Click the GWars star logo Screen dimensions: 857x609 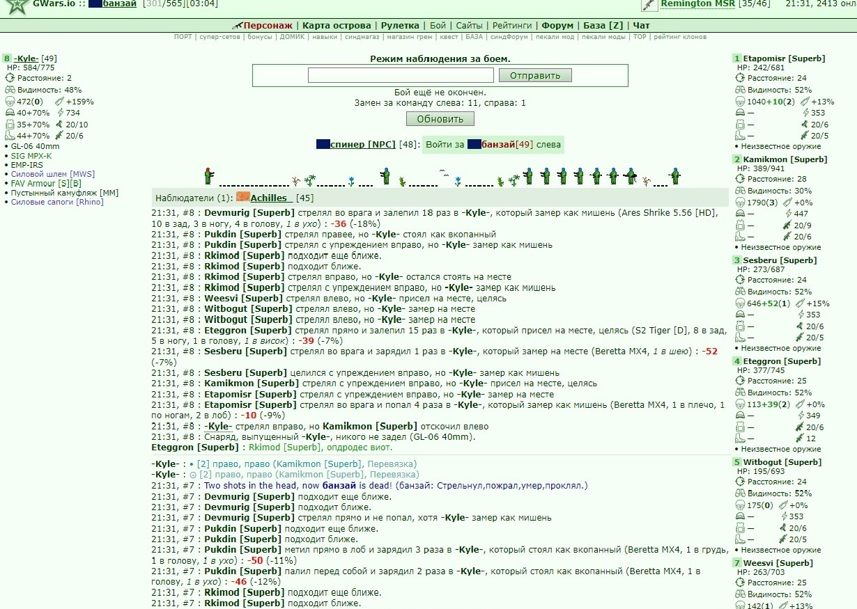pyautogui.click(x=15, y=6)
